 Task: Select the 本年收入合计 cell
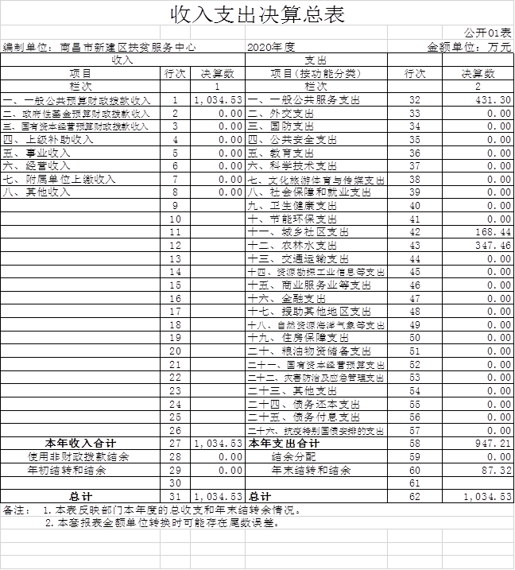[79, 444]
